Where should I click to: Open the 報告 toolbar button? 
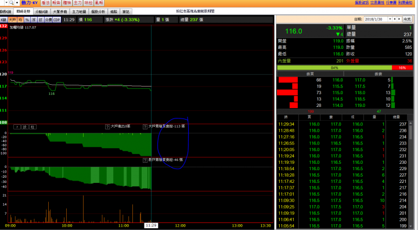click(56, 3)
